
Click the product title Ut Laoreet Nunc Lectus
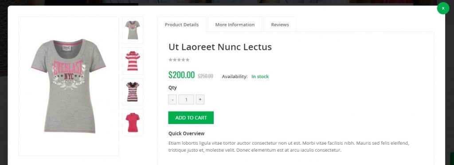[x=220, y=47]
